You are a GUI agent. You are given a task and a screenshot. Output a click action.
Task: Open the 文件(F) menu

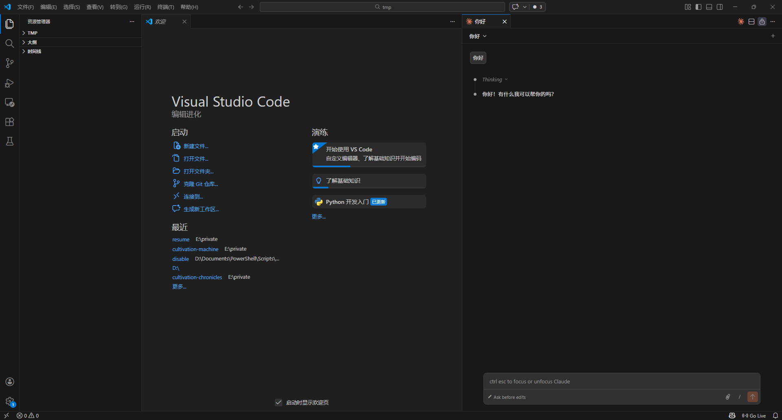tap(26, 7)
